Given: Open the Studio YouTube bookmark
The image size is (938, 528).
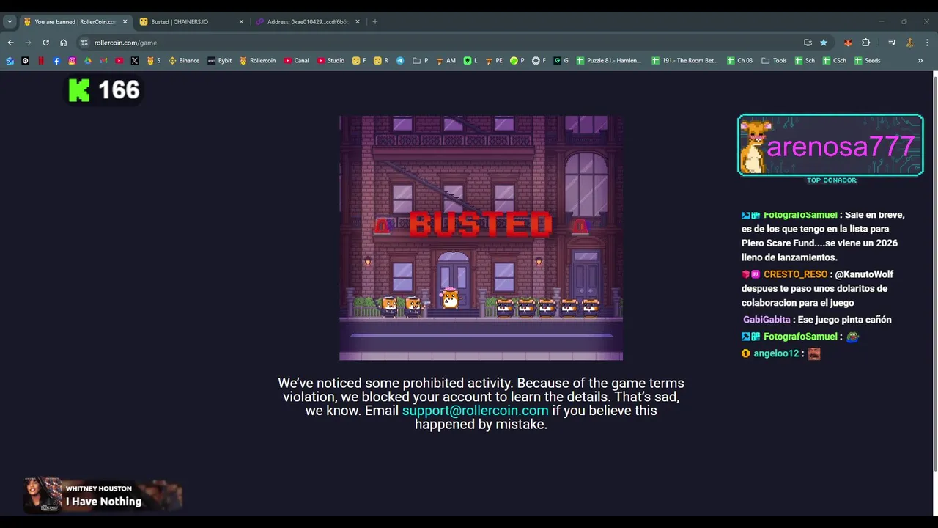Looking at the screenshot, I should 330,61.
